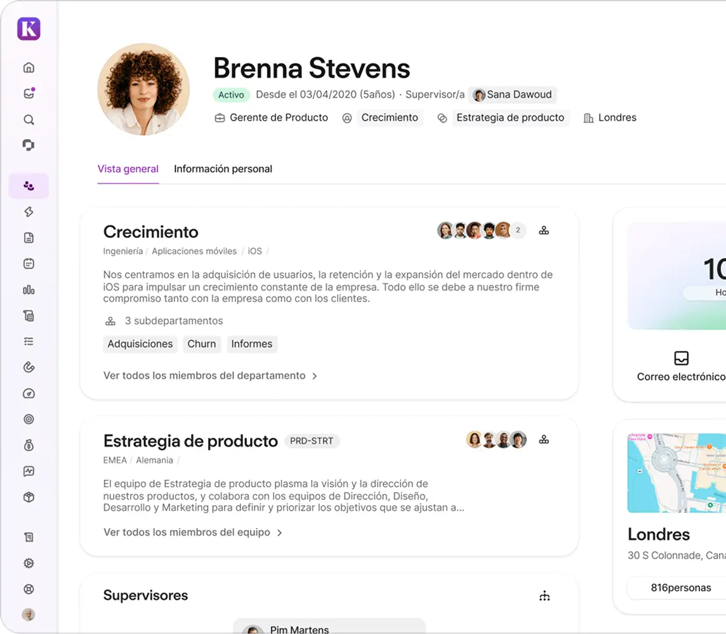Open the chat bubbles icon in sidebar
Image resolution: width=726 pixels, height=634 pixels.
click(29, 145)
